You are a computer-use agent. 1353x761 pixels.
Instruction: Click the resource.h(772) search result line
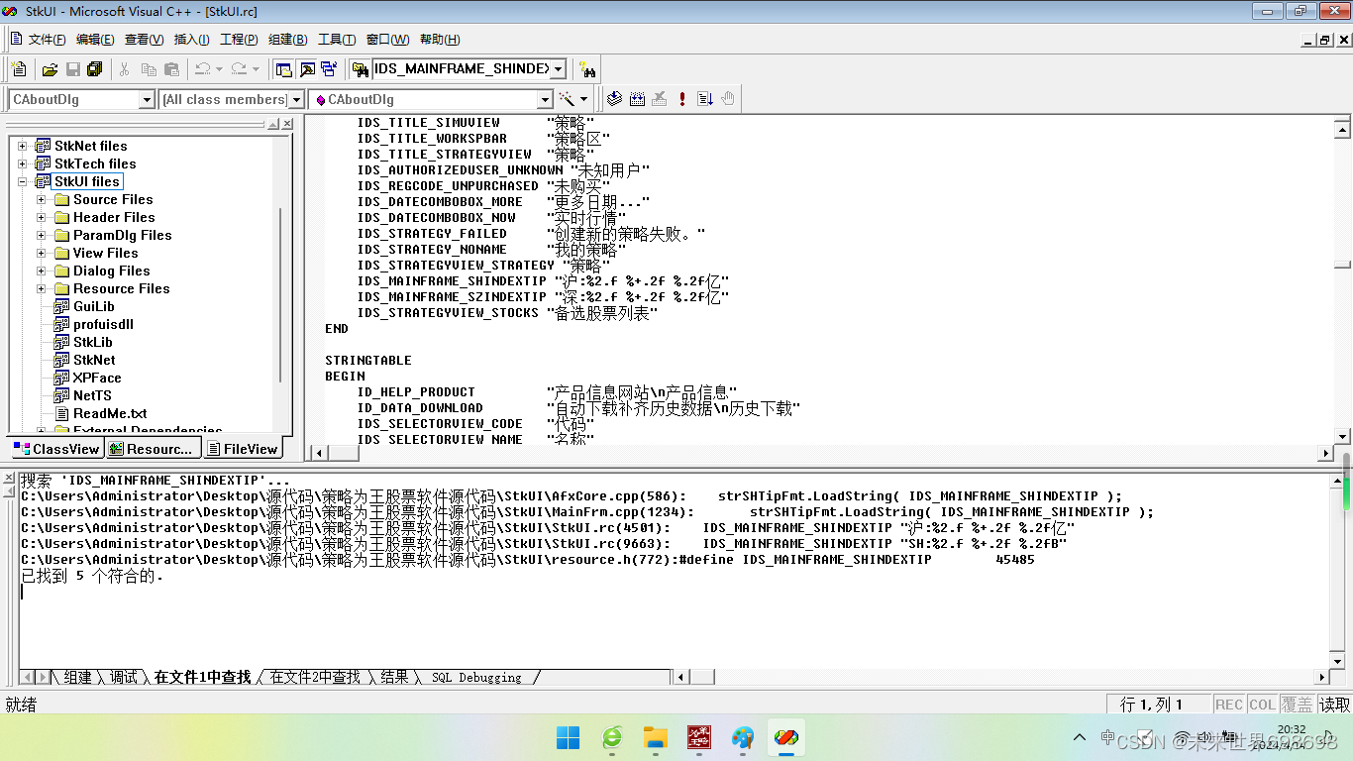(x=528, y=559)
